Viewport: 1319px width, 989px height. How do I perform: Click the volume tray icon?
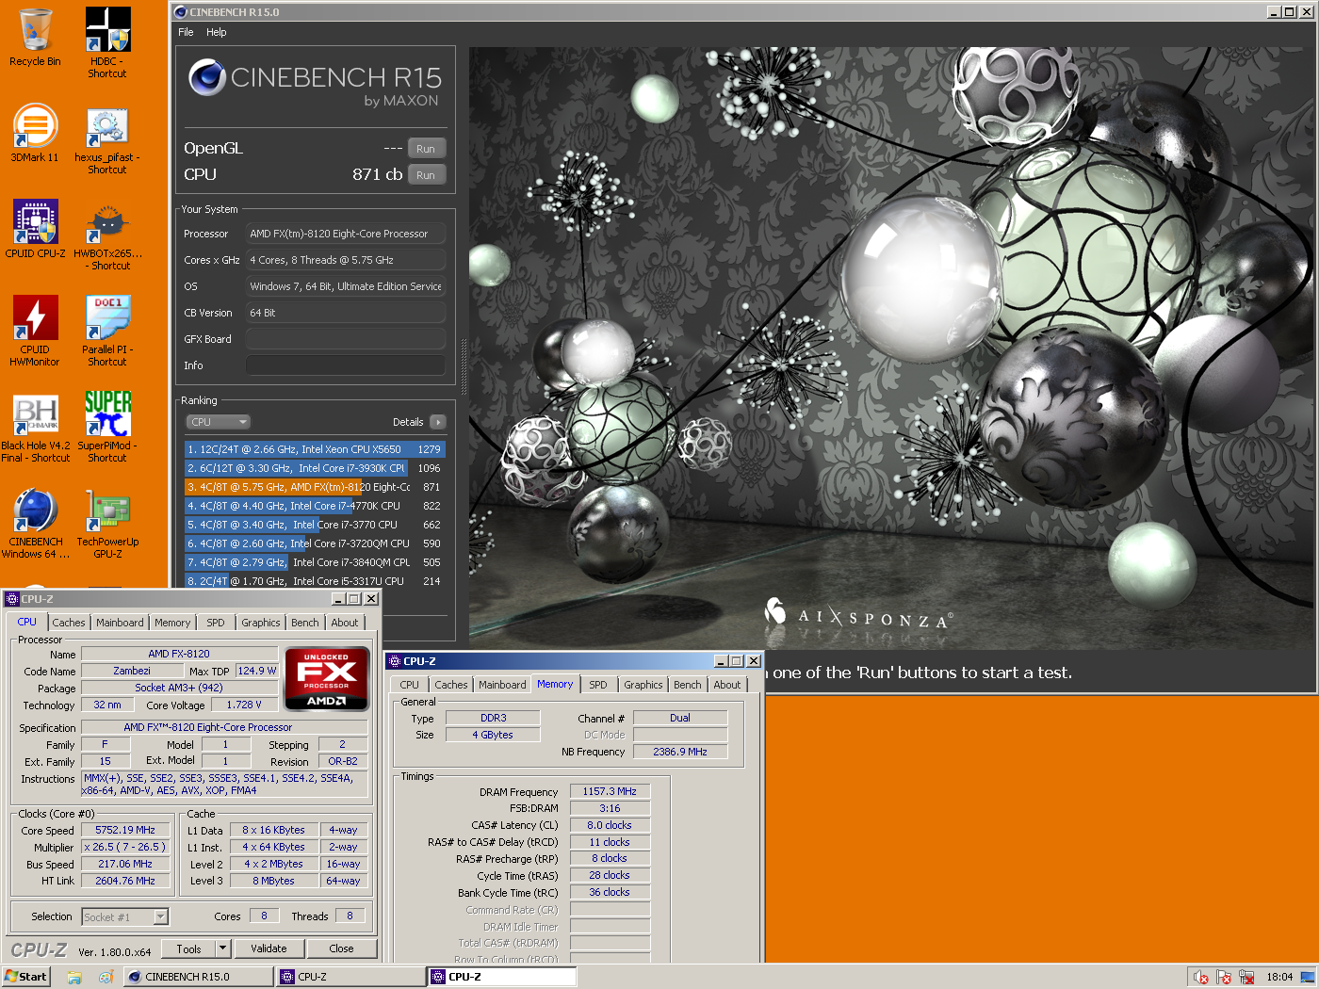1201,978
